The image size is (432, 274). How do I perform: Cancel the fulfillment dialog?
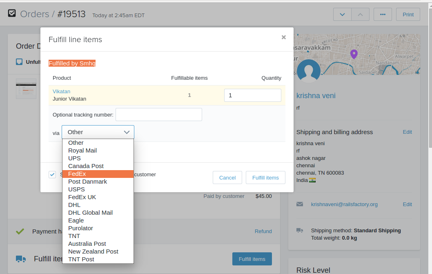click(x=227, y=177)
